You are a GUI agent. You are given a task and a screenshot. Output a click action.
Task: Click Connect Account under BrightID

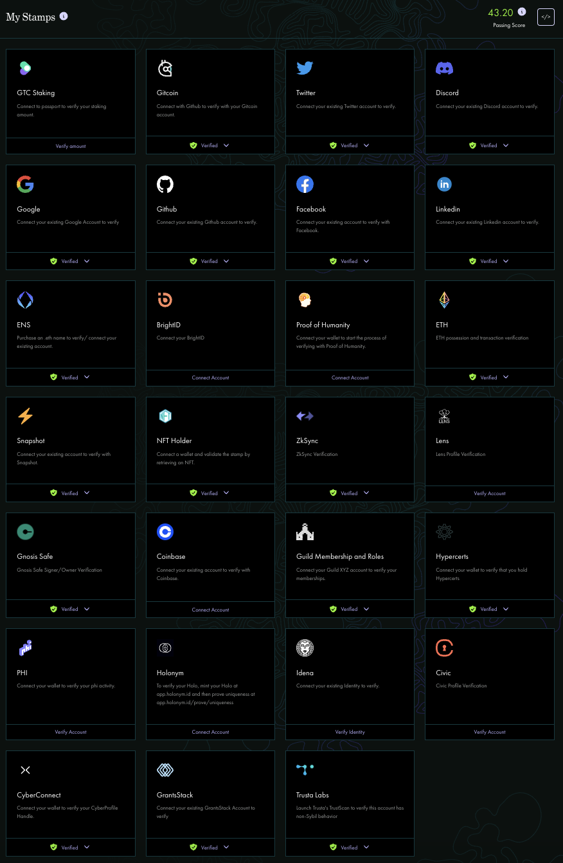210,377
